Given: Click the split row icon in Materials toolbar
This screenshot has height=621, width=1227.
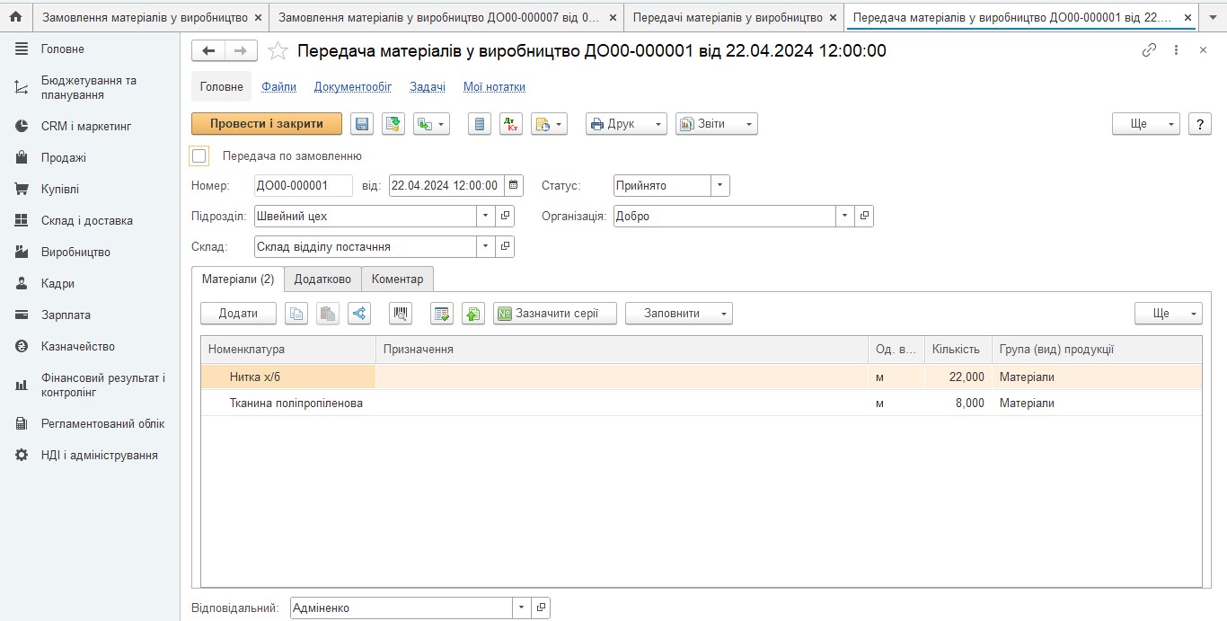Looking at the screenshot, I should click(358, 313).
